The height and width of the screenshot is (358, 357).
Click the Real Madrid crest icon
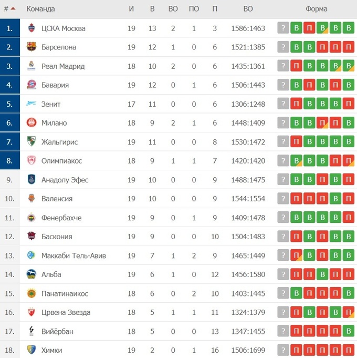pyautogui.click(x=31, y=66)
